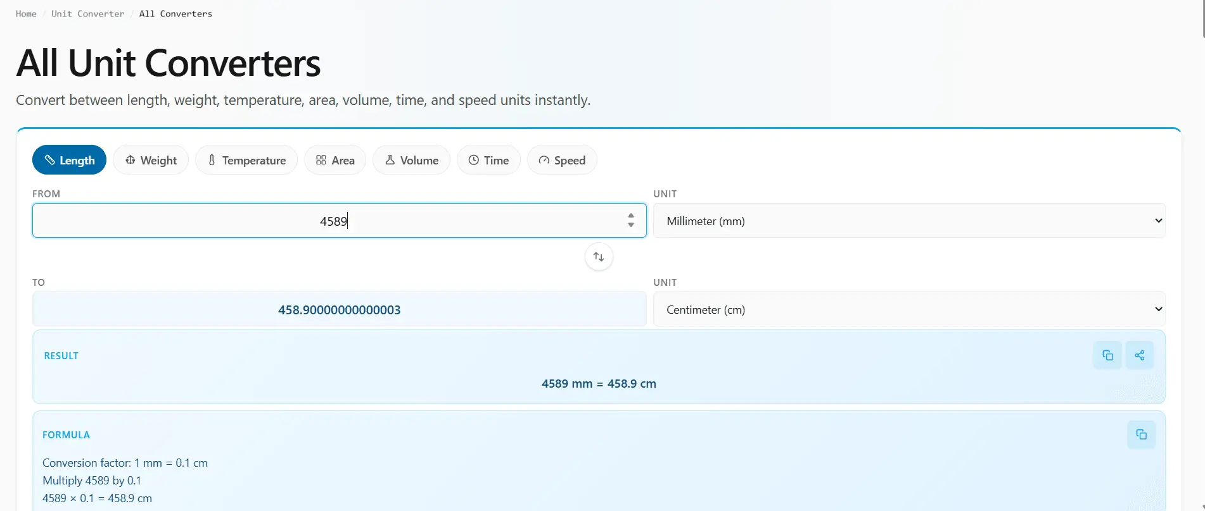Screen dimensions: 1205x511
Task: Select the Length tab
Action: (69, 160)
